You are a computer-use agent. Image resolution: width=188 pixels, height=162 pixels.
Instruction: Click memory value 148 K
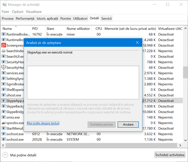(151, 117)
